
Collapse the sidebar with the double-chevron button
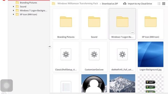coord(50,46)
